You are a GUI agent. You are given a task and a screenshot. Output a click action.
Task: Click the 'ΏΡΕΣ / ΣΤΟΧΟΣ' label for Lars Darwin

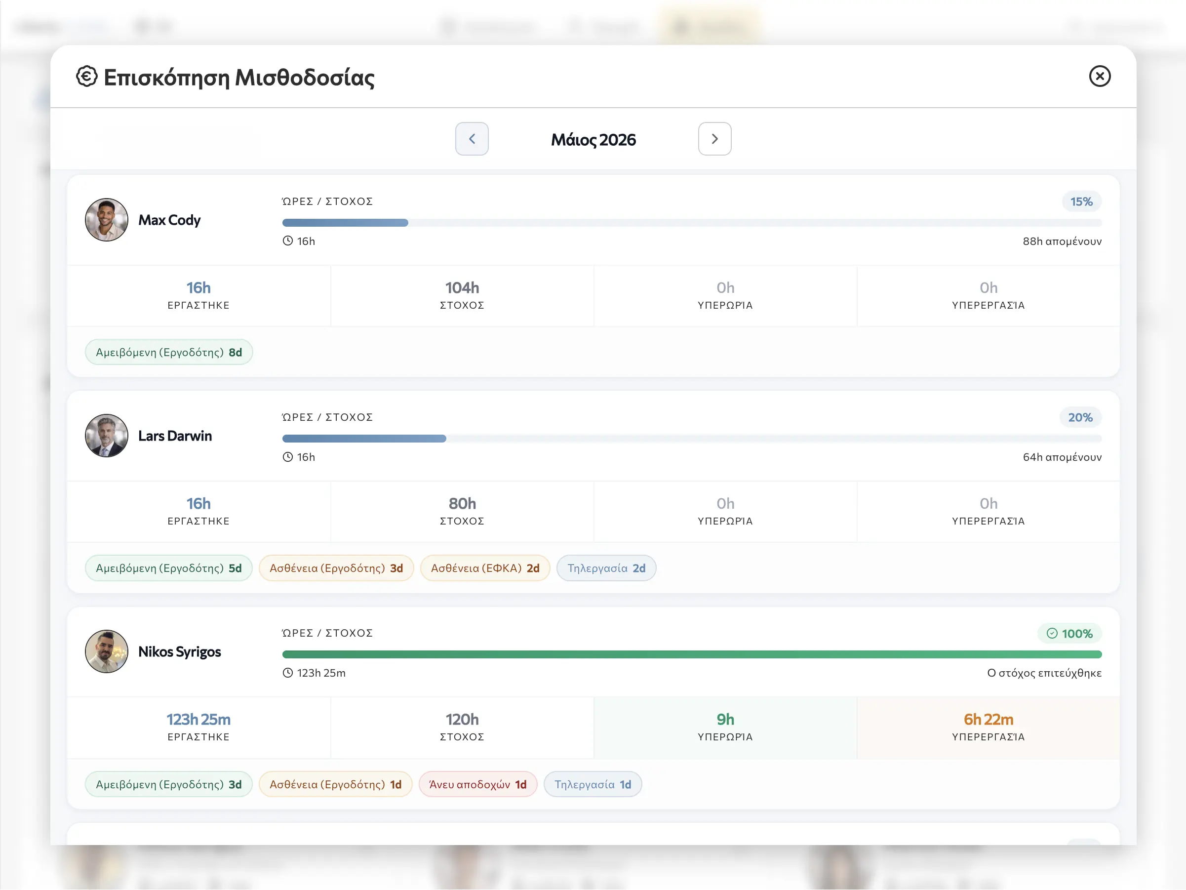(x=327, y=417)
